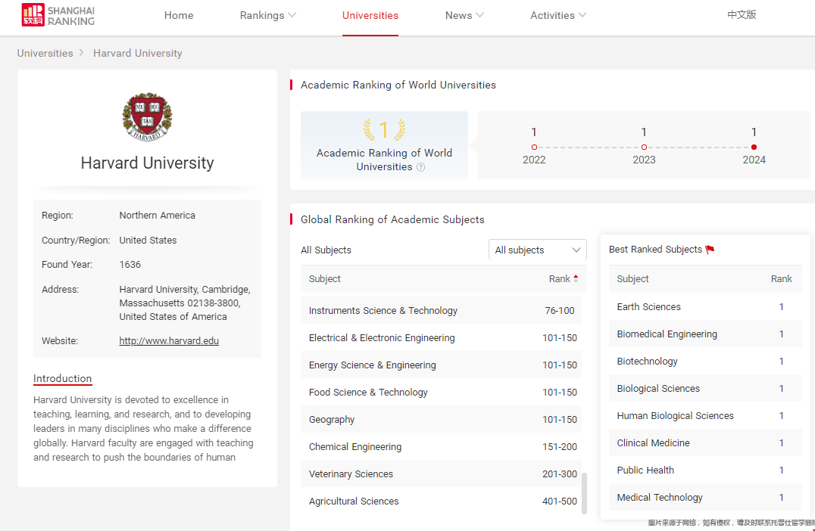Select the Instruments Science & Technology row
The width and height of the screenshot is (815, 531).
click(x=441, y=310)
